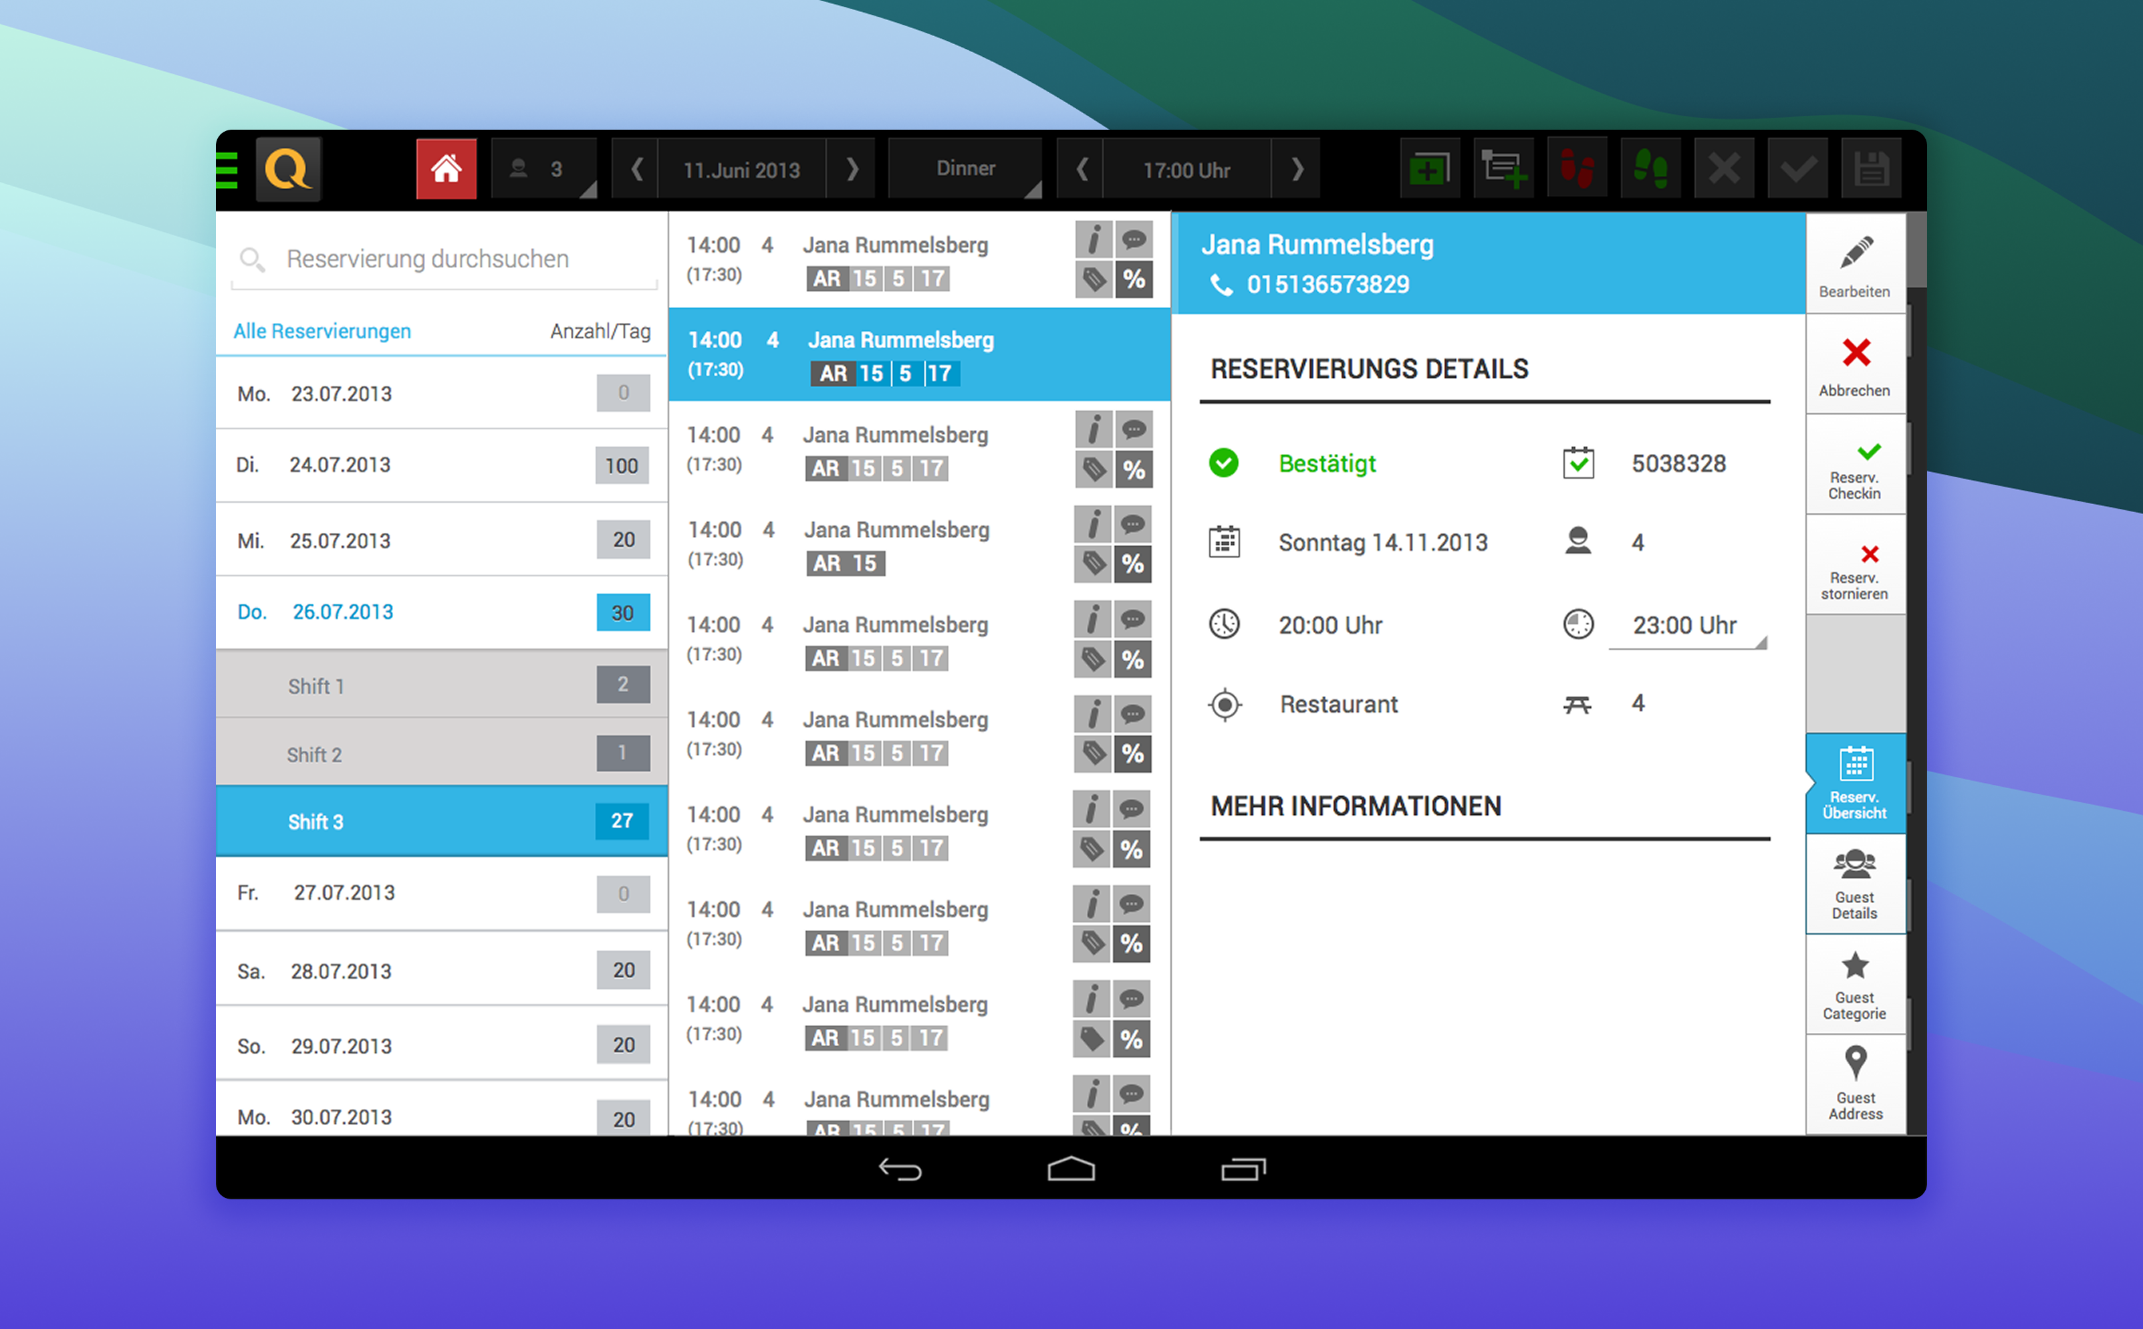Click the red footsteps walk-out icon
Screen dimensions: 2143x1329
(x=1578, y=168)
